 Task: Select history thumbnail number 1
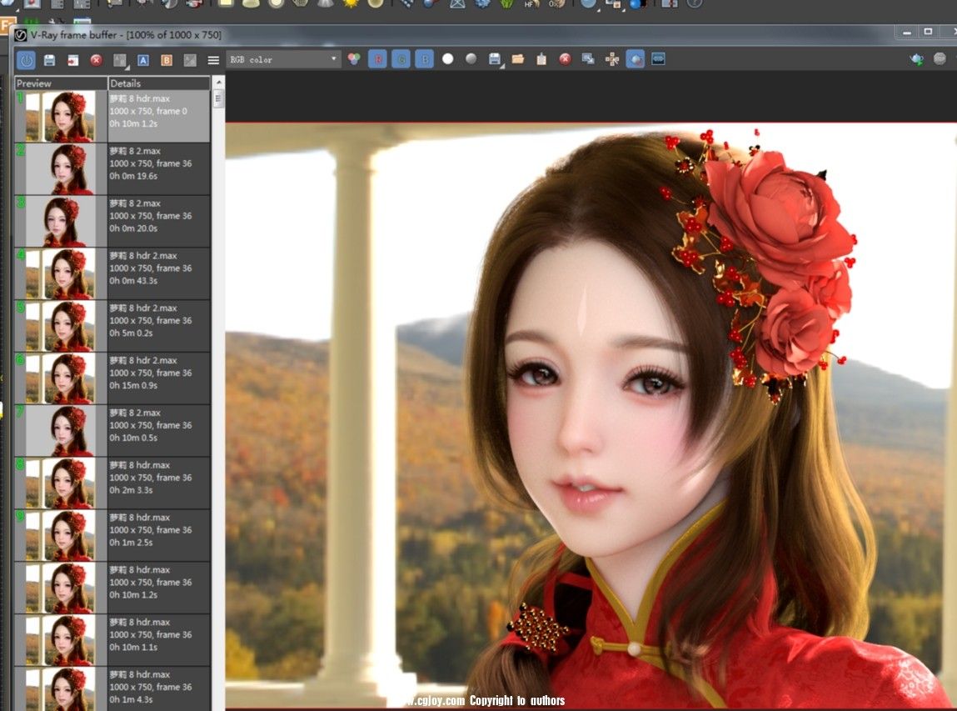[61, 117]
